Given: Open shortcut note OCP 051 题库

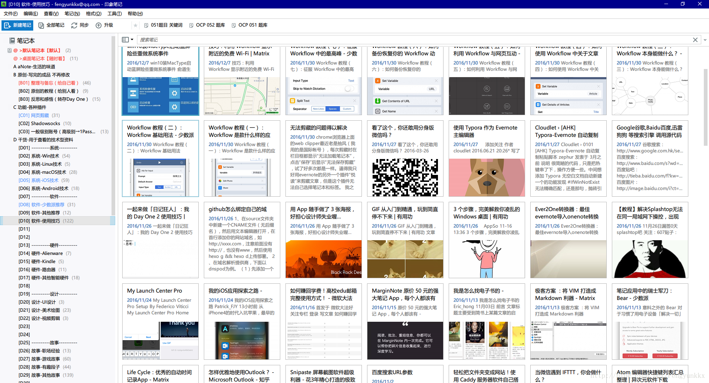Looking at the screenshot, I should [x=249, y=25].
